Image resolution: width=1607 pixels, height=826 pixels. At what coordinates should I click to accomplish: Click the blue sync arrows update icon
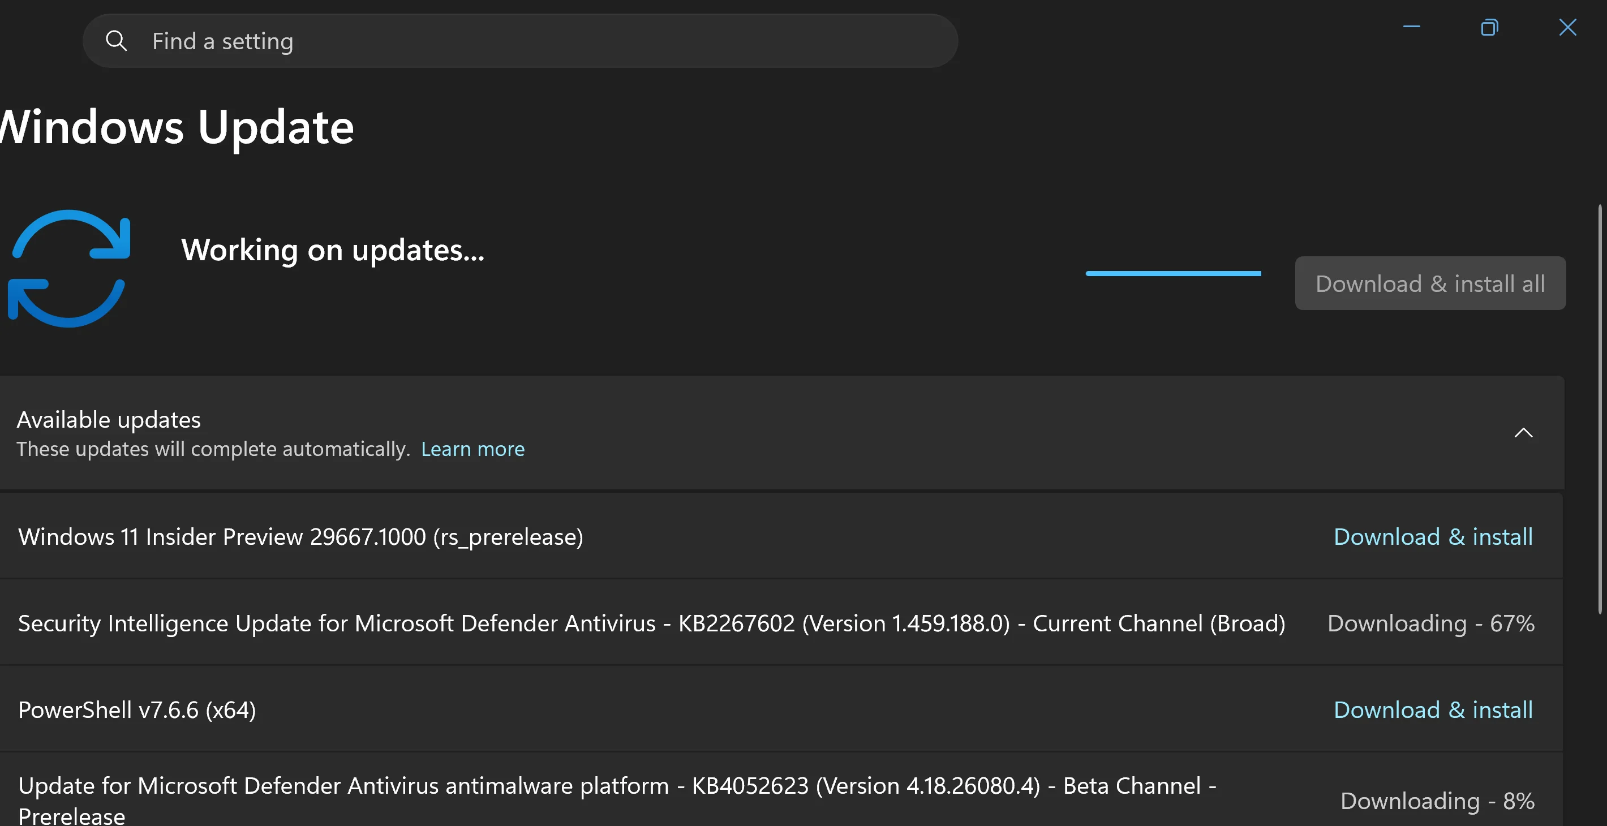point(68,268)
